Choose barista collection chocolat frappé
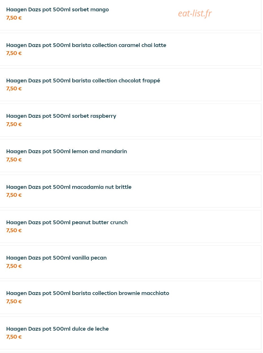This screenshot has width=263, height=353. pyautogui.click(x=131, y=85)
